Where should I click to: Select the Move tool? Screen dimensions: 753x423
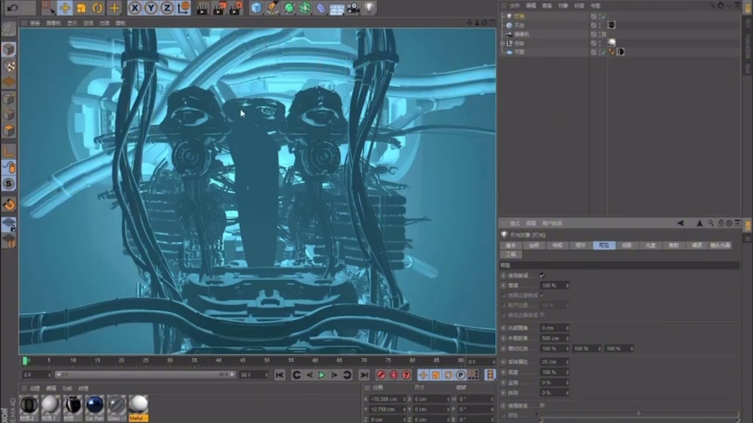pyautogui.click(x=65, y=8)
